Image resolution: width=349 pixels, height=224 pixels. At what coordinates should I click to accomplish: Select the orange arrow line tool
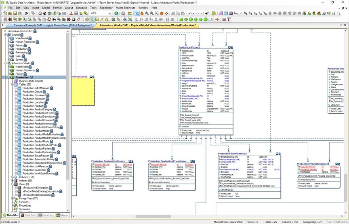point(217,19)
